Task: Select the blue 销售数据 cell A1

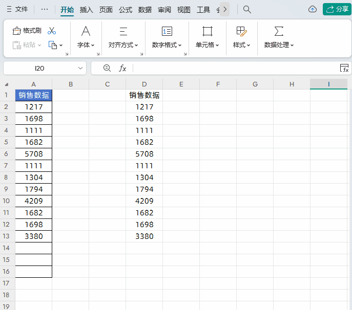Action: pos(34,95)
